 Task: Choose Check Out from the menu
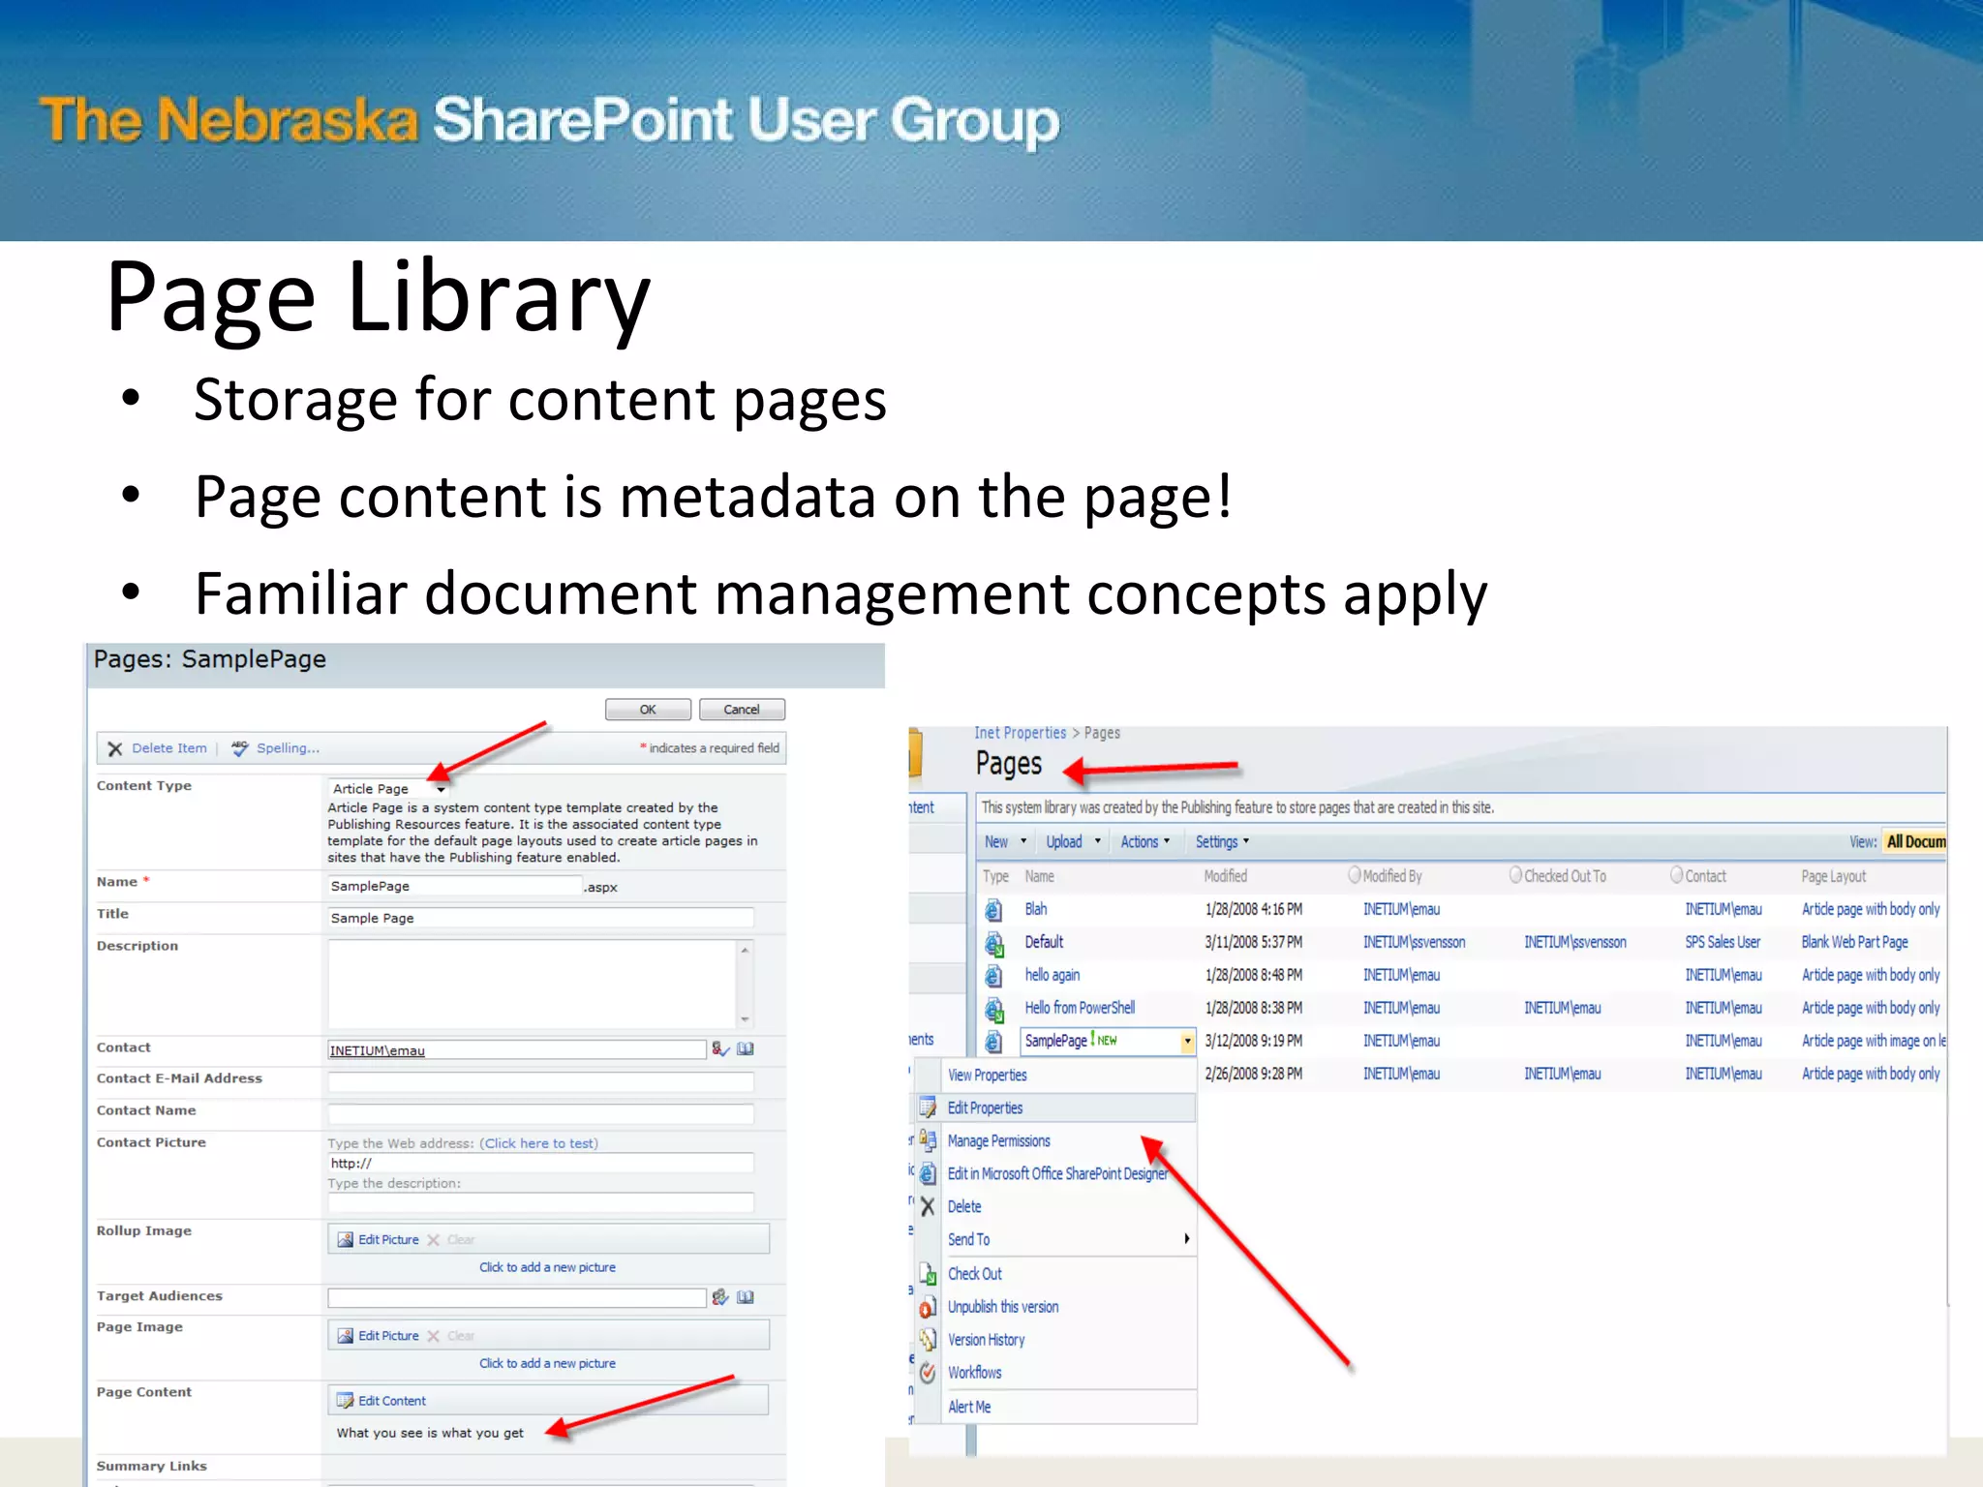pos(974,1274)
